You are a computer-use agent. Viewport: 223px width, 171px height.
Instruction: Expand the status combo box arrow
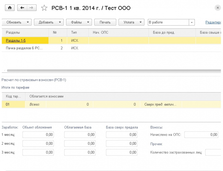pyautogui.click(x=192, y=22)
